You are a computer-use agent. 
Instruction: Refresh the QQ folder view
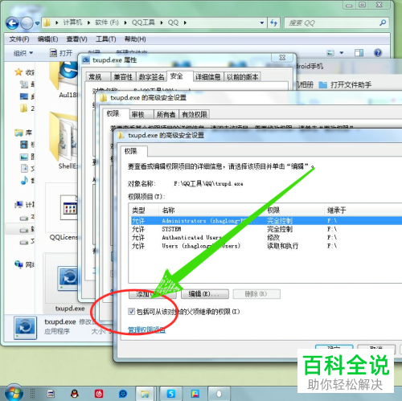click(x=273, y=23)
